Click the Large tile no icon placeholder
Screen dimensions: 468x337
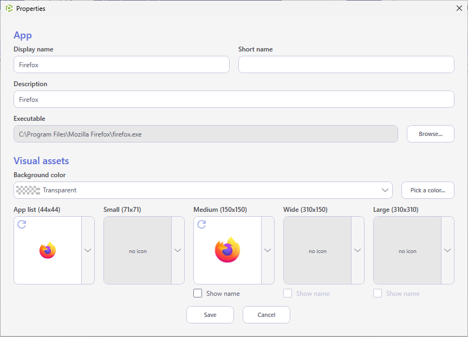pyautogui.click(x=407, y=250)
